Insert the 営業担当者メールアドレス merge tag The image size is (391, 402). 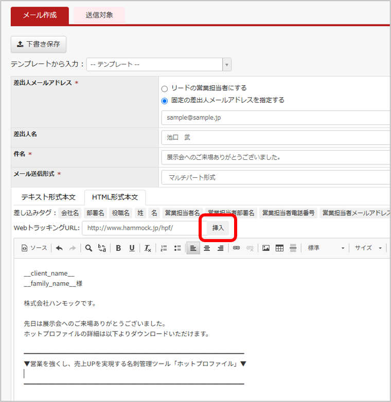[356, 213]
